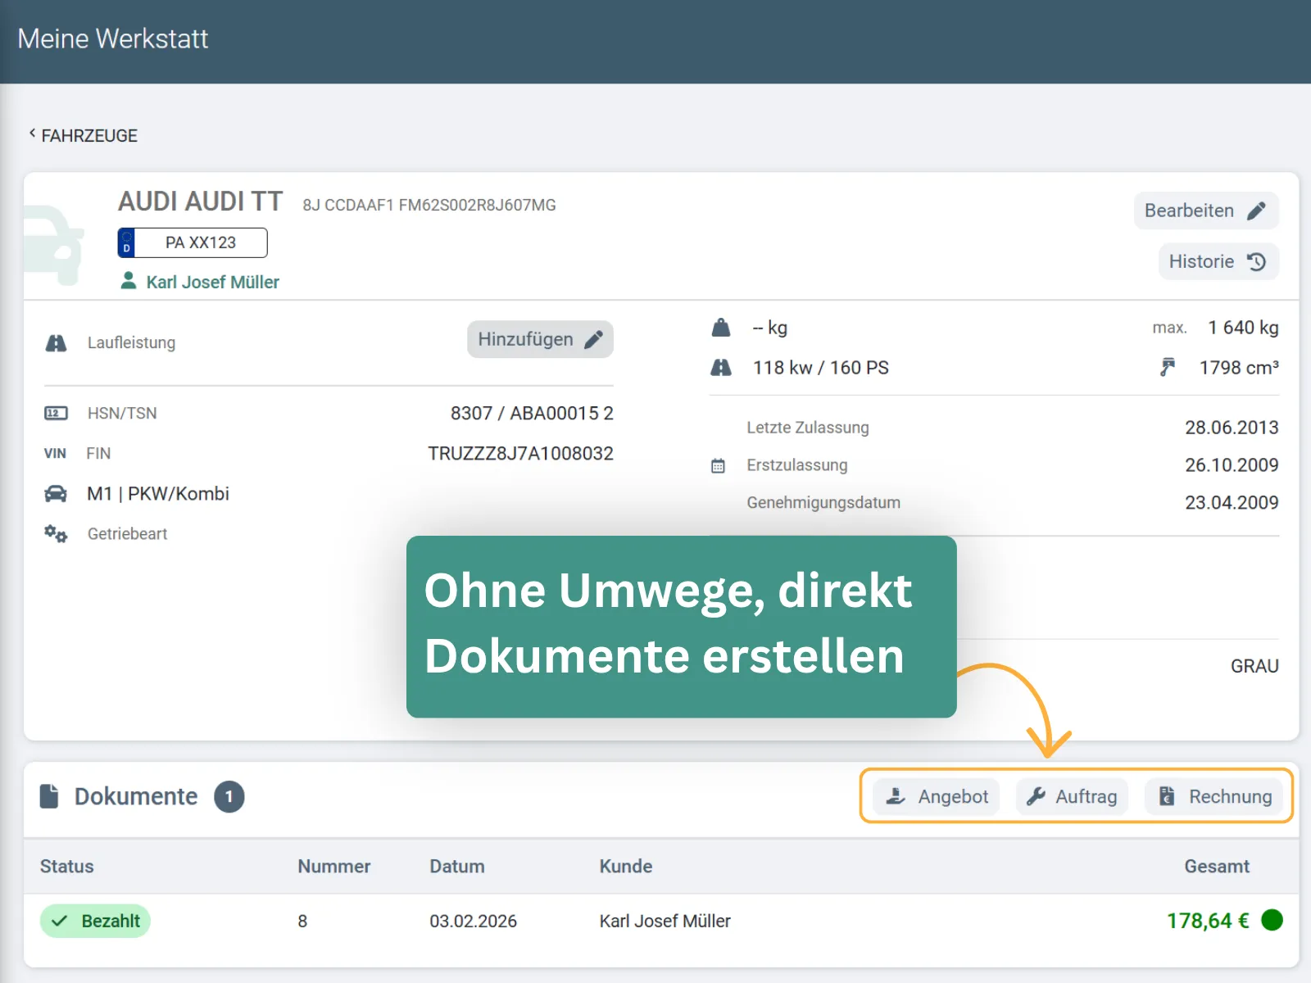Sort by Kunde column header
The height and width of the screenshot is (983, 1311).
click(626, 866)
